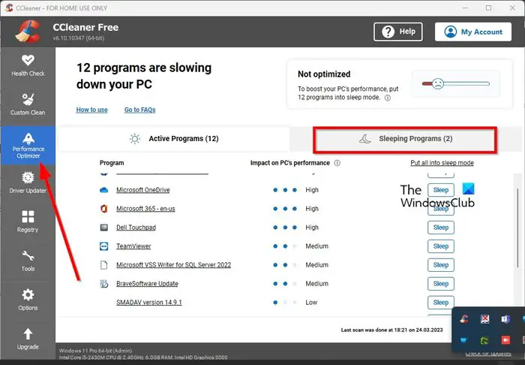Put Dell Touchpad to sleep
This screenshot has width=525, height=365.
(x=441, y=228)
